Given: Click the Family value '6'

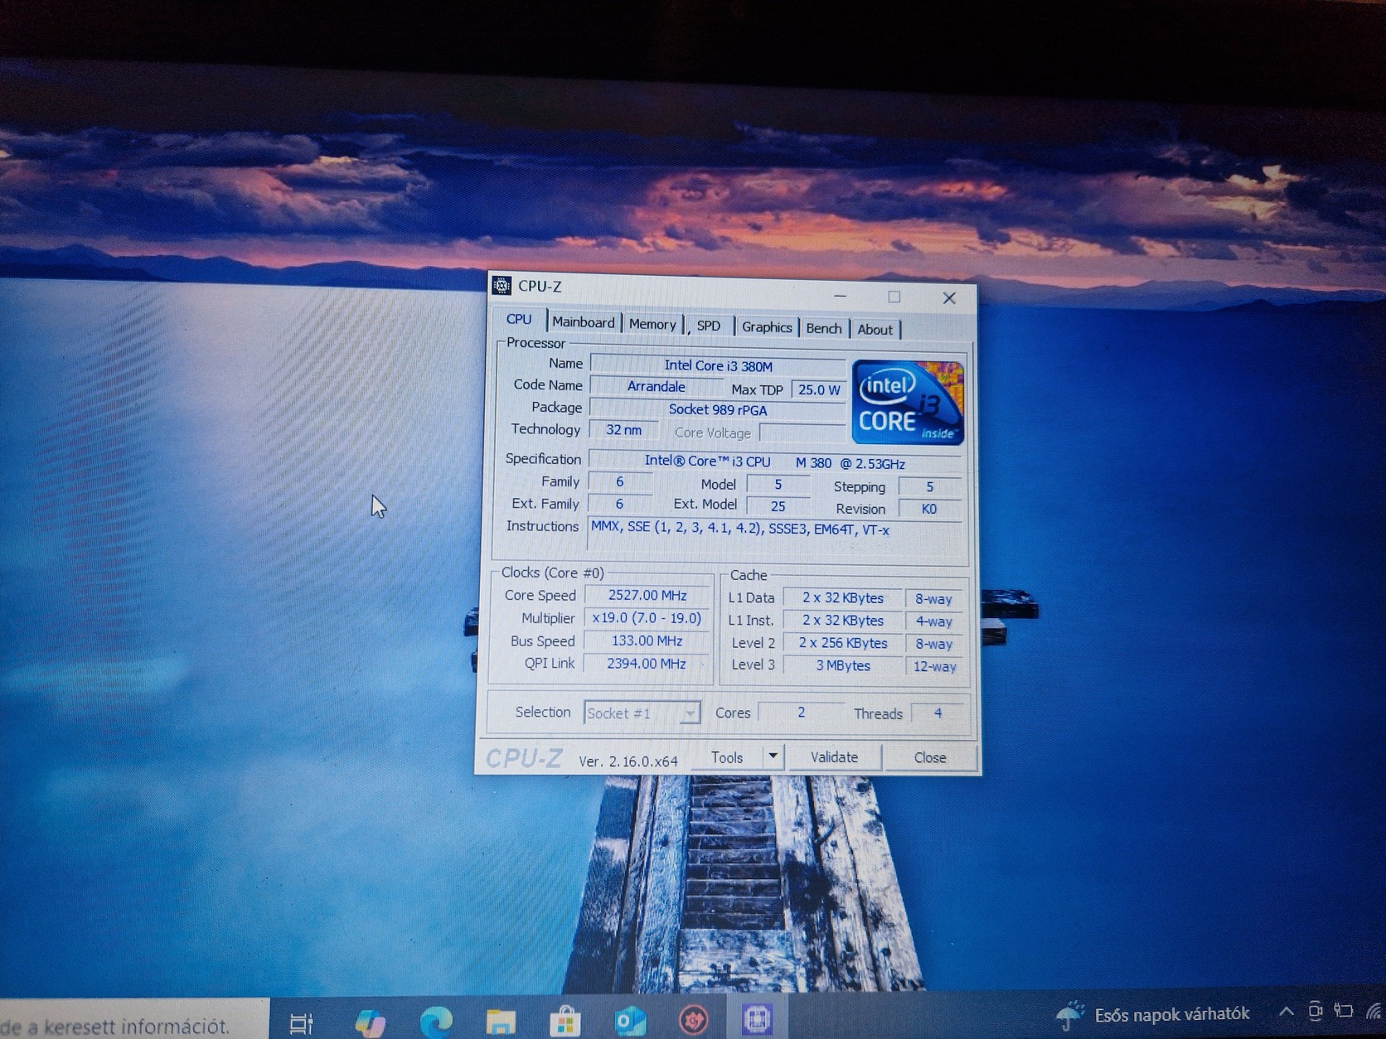Looking at the screenshot, I should (619, 481).
